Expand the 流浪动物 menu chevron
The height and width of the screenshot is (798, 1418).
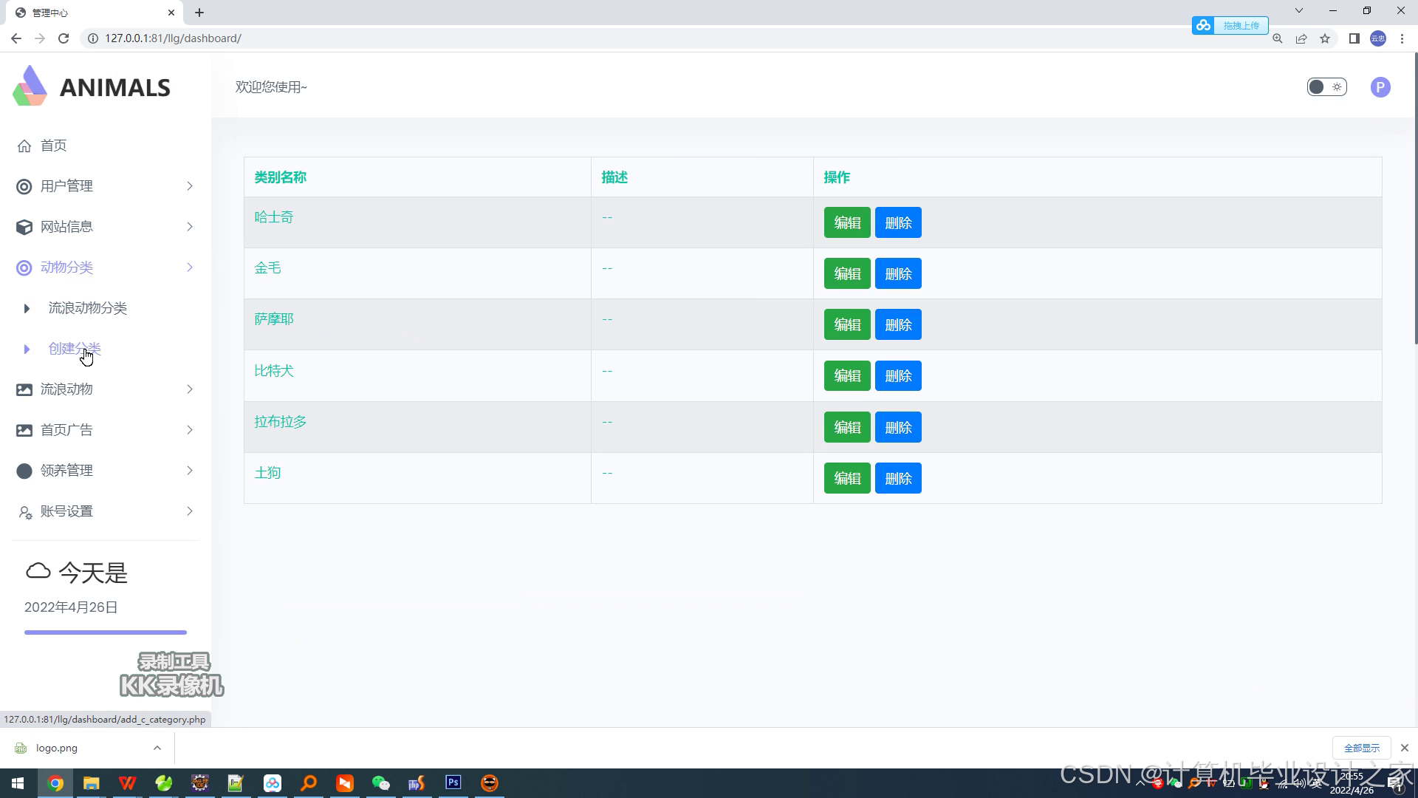coord(190,389)
